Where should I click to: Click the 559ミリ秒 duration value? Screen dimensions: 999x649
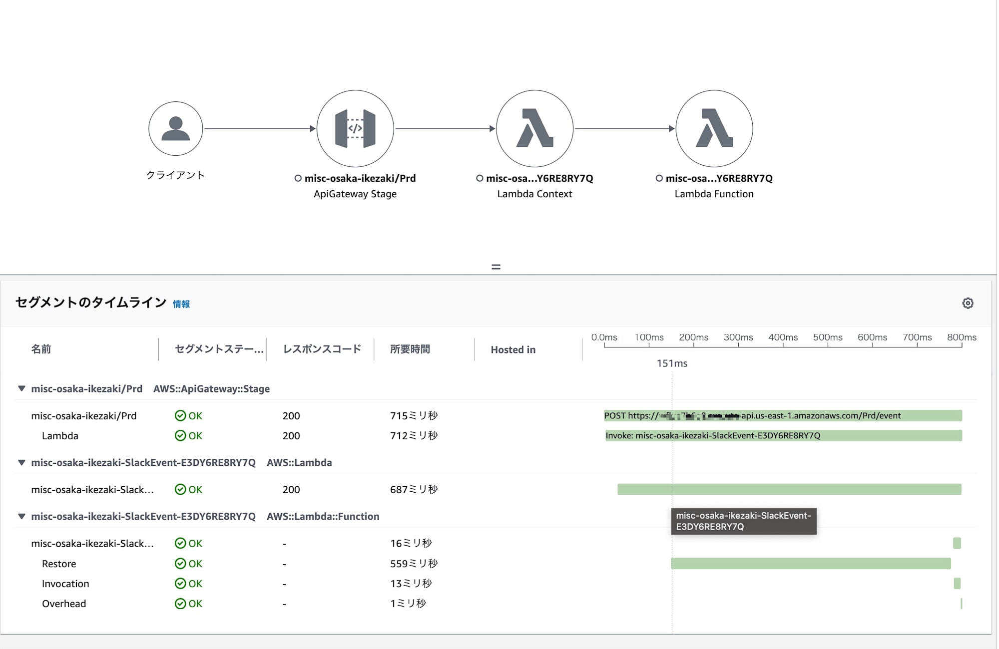[x=414, y=564]
